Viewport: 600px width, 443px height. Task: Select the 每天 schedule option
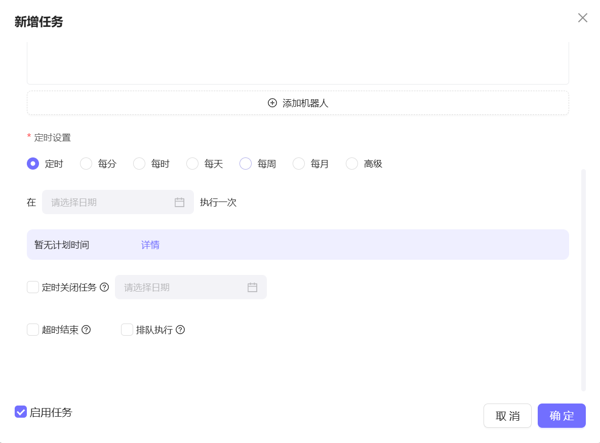[x=192, y=164]
